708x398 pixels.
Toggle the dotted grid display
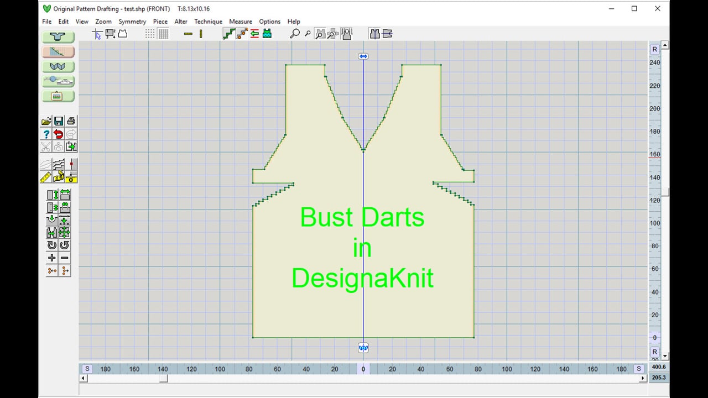point(150,34)
